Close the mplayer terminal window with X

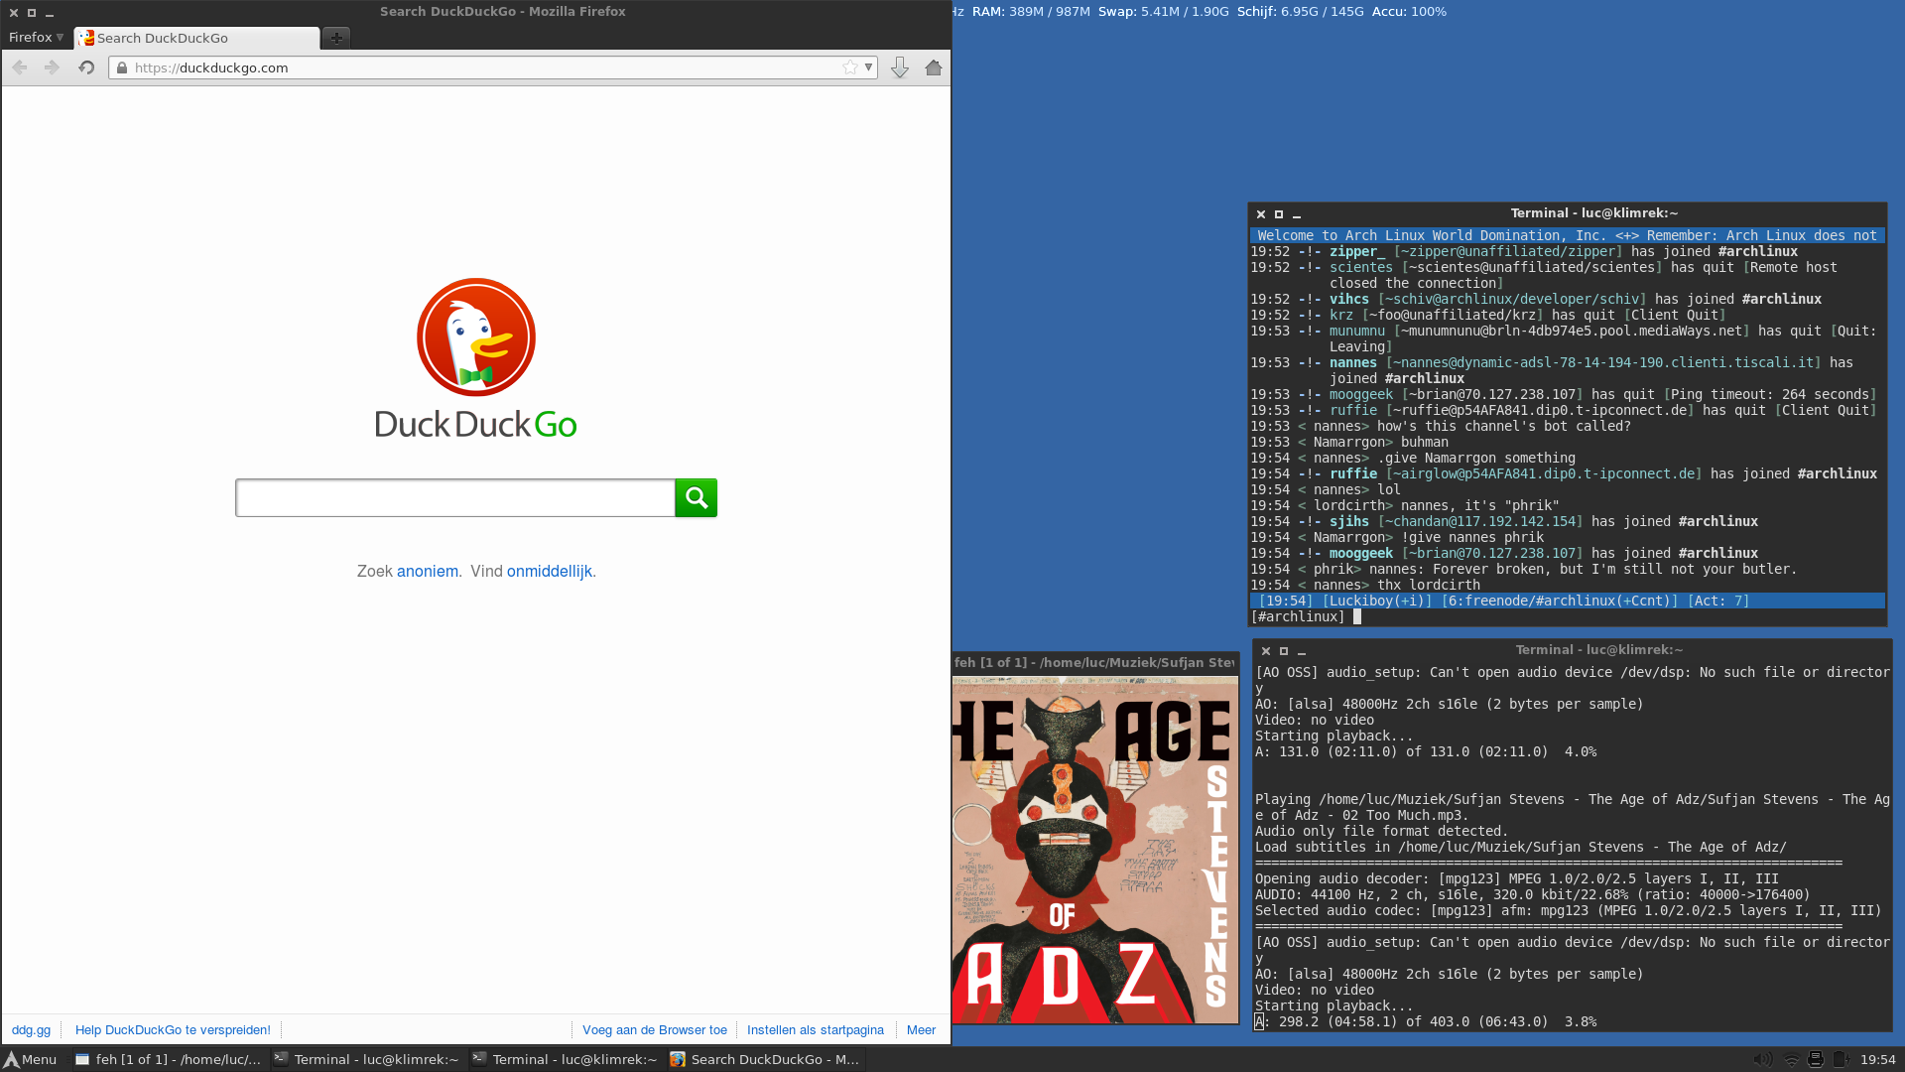point(1266,650)
